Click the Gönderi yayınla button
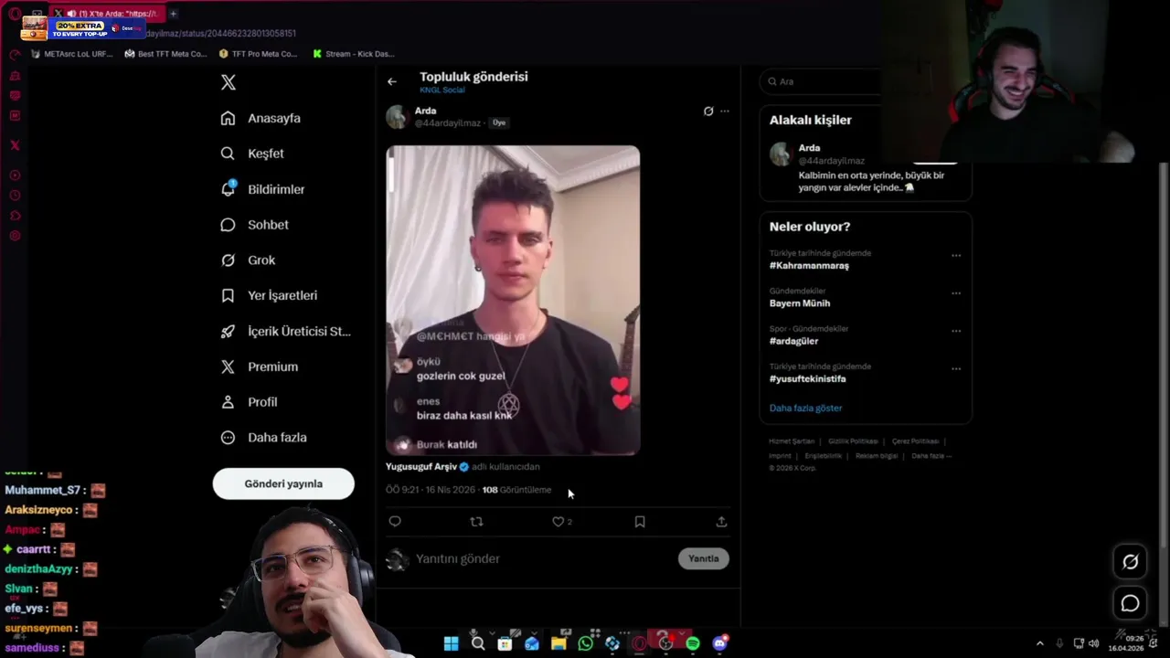 tap(283, 483)
